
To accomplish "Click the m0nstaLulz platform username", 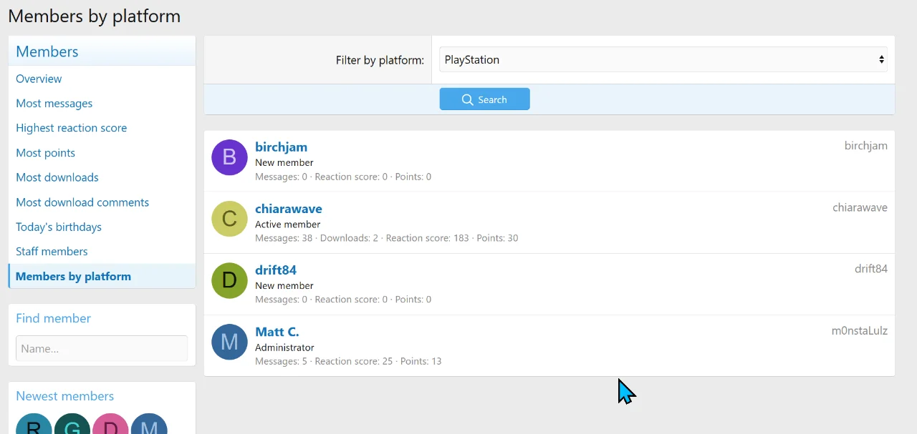I will pyautogui.click(x=860, y=331).
